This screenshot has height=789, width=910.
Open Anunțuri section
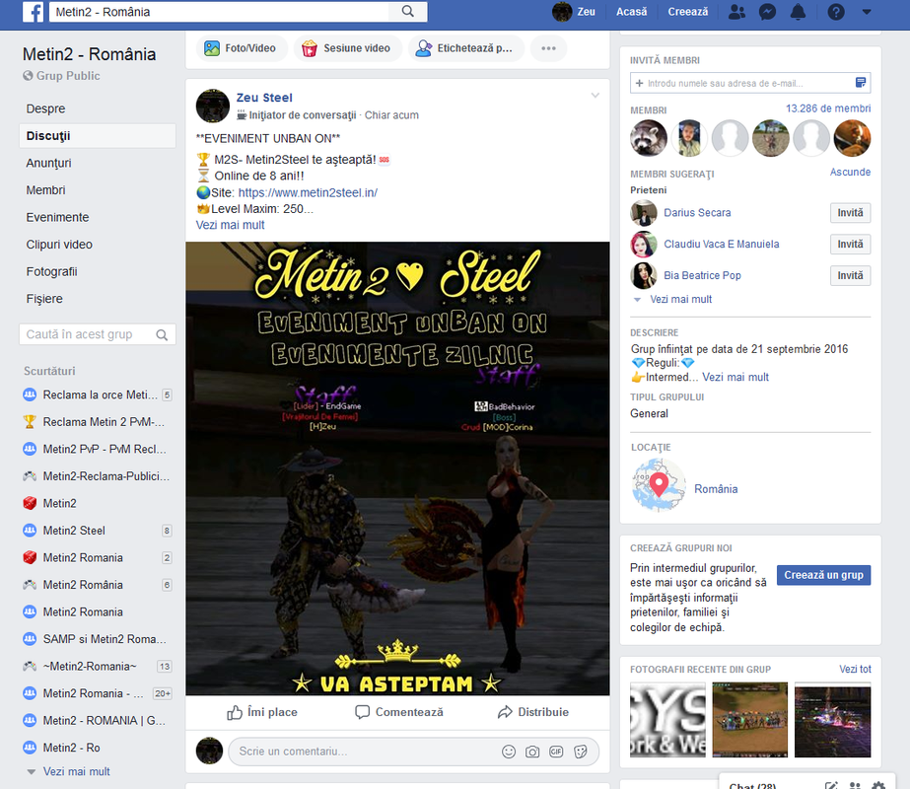point(48,163)
